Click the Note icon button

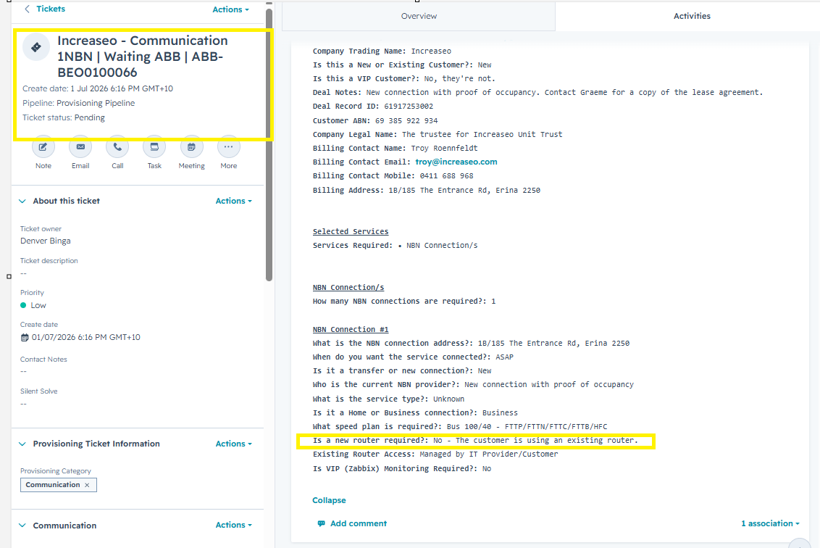click(43, 147)
